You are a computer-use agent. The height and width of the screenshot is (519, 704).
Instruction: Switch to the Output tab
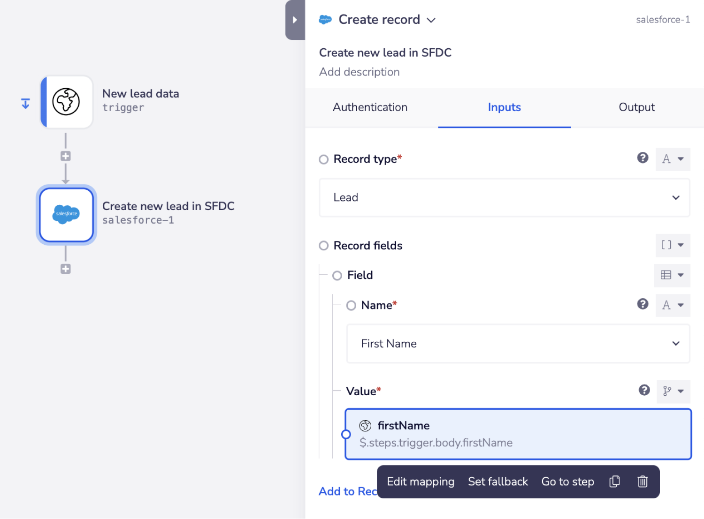636,107
